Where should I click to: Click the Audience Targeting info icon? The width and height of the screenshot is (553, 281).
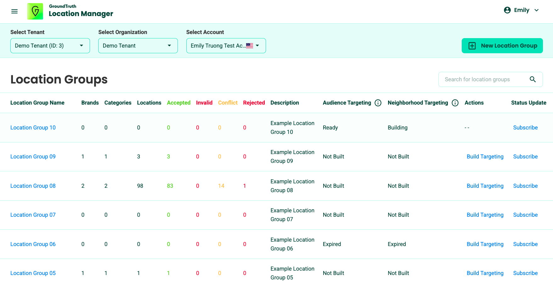point(378,103)
